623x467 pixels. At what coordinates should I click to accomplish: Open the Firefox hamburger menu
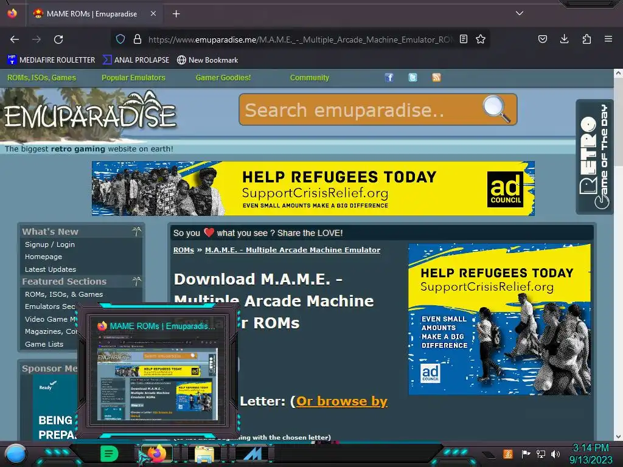point(608,39)
